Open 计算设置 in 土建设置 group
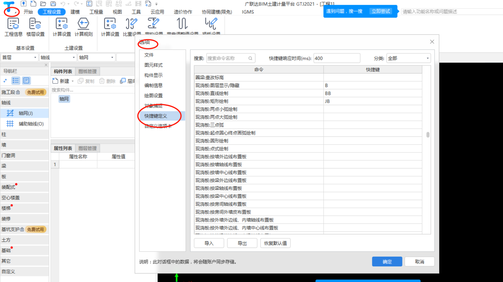 pos(62,27)
